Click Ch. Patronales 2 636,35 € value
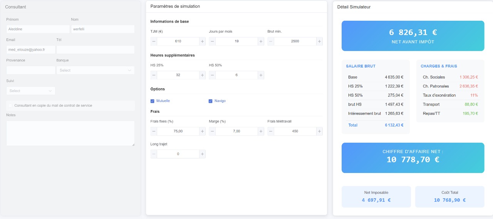The width and height of the screenshot is (493, 219). pyautogui.click(x=469, y=86)
